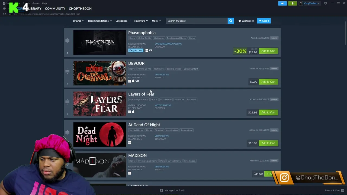Open the Recommendations dropdown menu
The width and height of the screenshot is (347, 195).
100,21
